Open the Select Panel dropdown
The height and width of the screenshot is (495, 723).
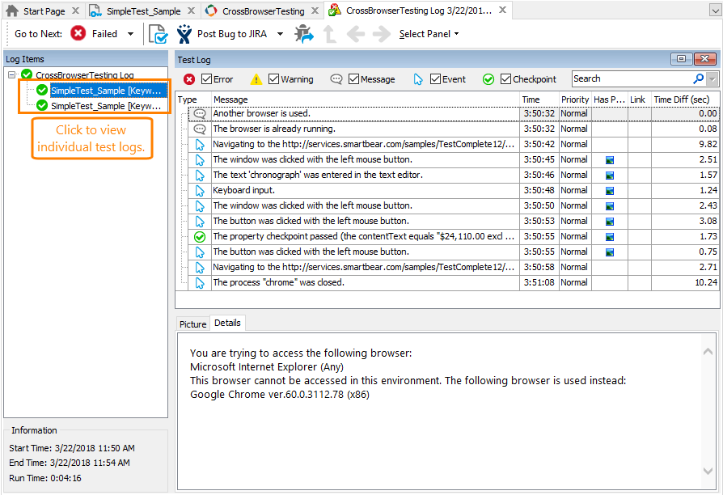429,34
